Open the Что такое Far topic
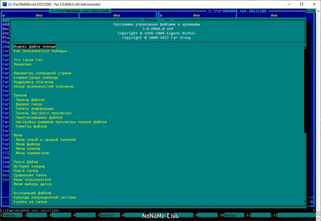This screenshot has height=221, width=321. pos(28,60)
